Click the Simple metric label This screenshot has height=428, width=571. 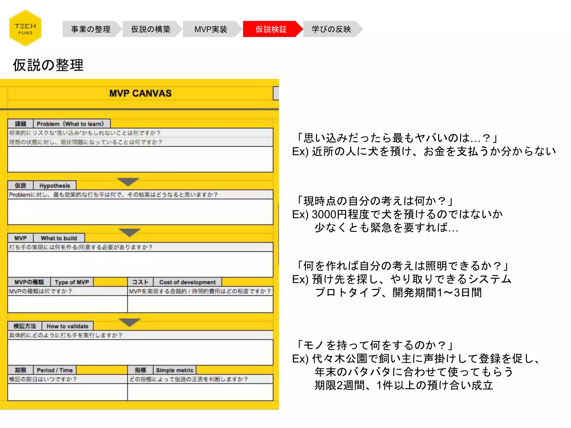(175, 370)
